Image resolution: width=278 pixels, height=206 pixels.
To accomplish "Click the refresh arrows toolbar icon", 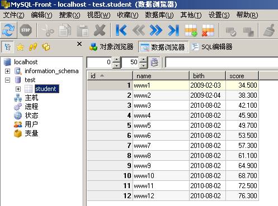I will tap(8, 30).
